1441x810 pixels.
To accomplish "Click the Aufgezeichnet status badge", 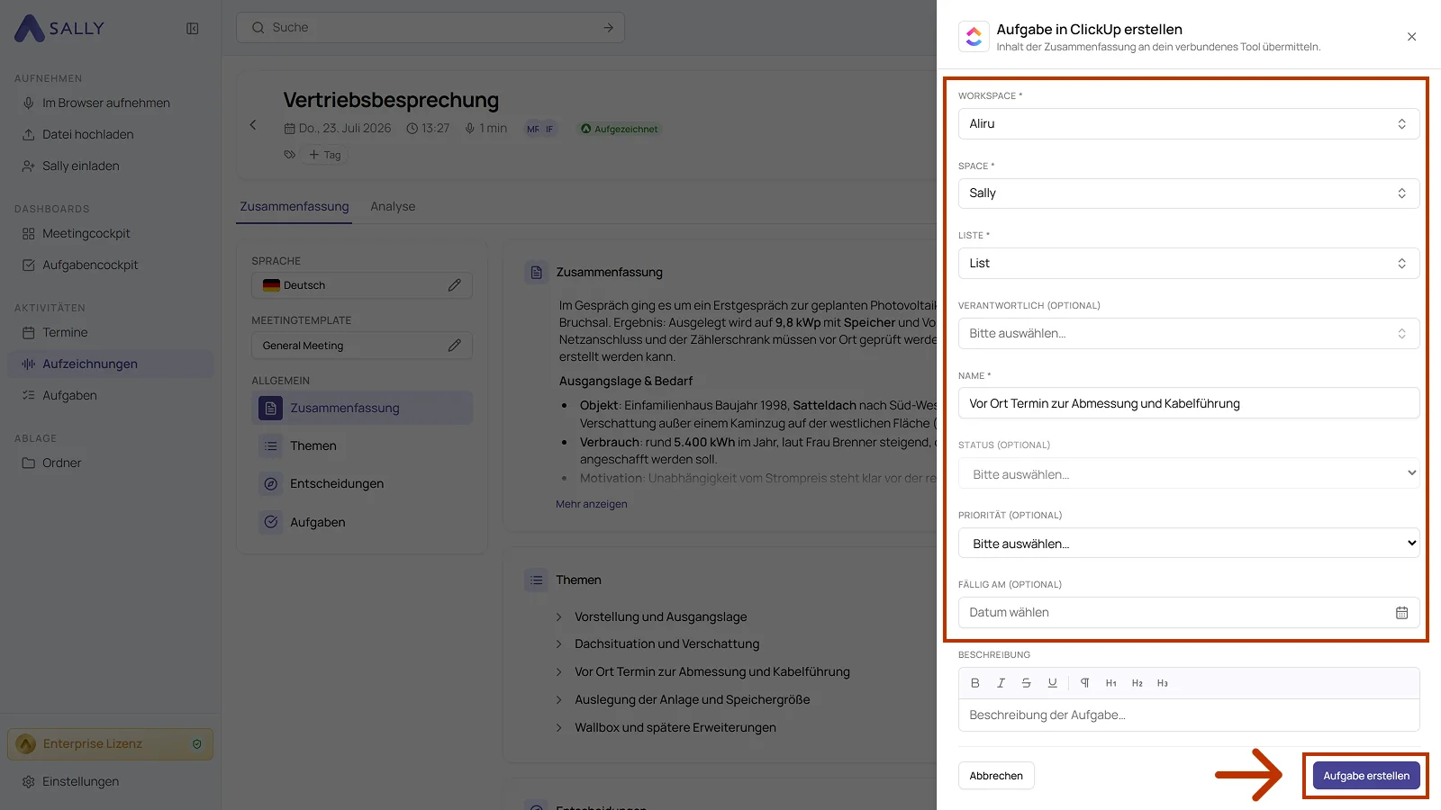I will coord(619,130).
